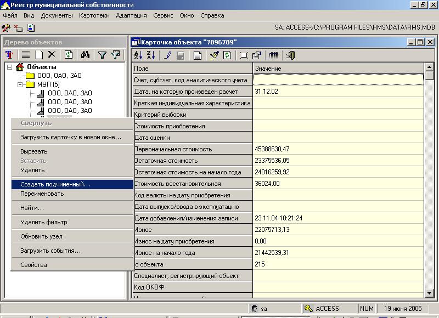Click the sort ascending A-Z icon
439x318 pixels.
coord(138,55)
